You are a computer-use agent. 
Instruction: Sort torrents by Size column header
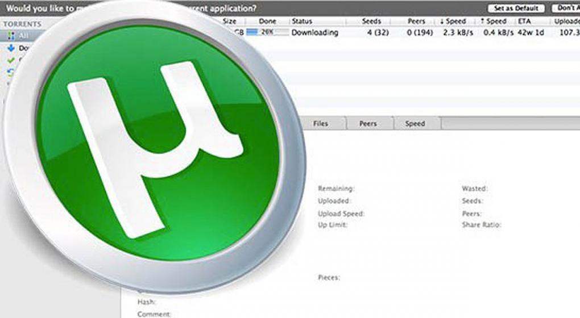230,21
